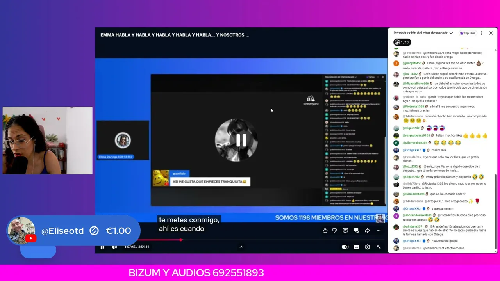Click the @pilarverairun204 username in the chat
Image resolution: width=500 pixels, height=281 pixels.
[x=415, y=143]
